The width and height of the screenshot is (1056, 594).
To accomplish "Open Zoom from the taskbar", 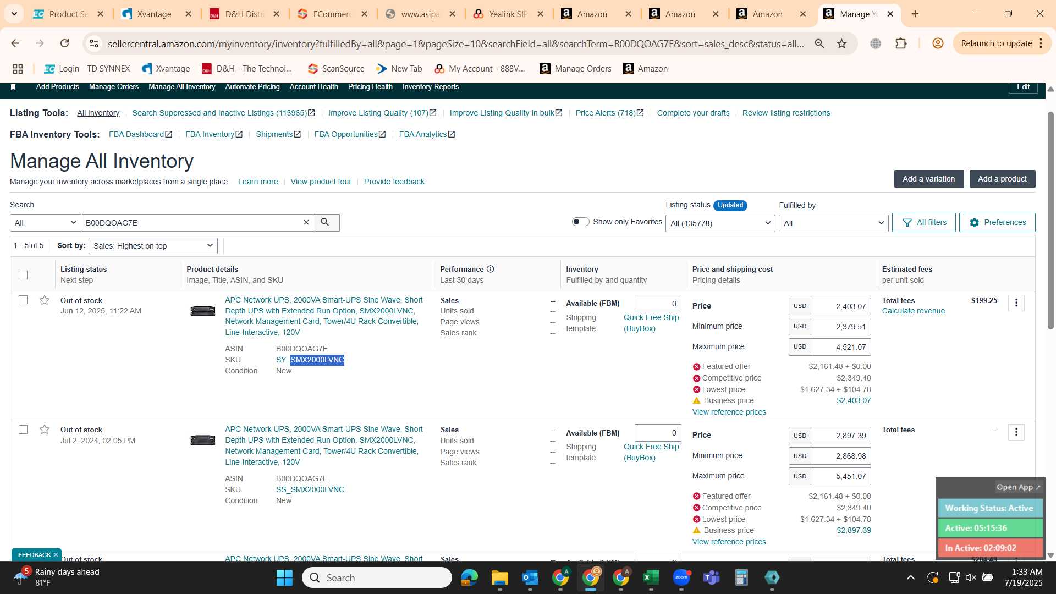I will [681, 577].
